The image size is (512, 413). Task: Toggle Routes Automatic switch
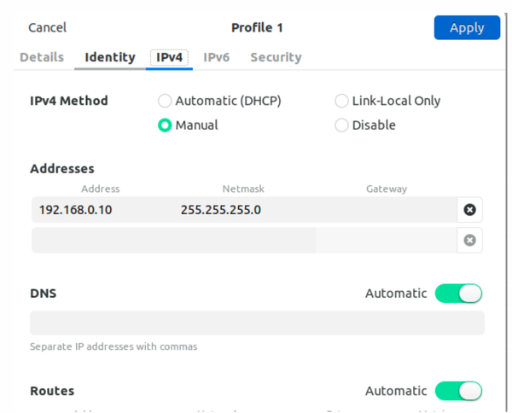(458, 391)
